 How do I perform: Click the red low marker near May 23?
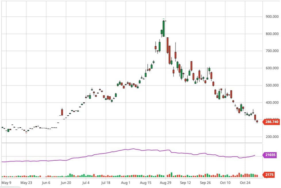(26, 133)
